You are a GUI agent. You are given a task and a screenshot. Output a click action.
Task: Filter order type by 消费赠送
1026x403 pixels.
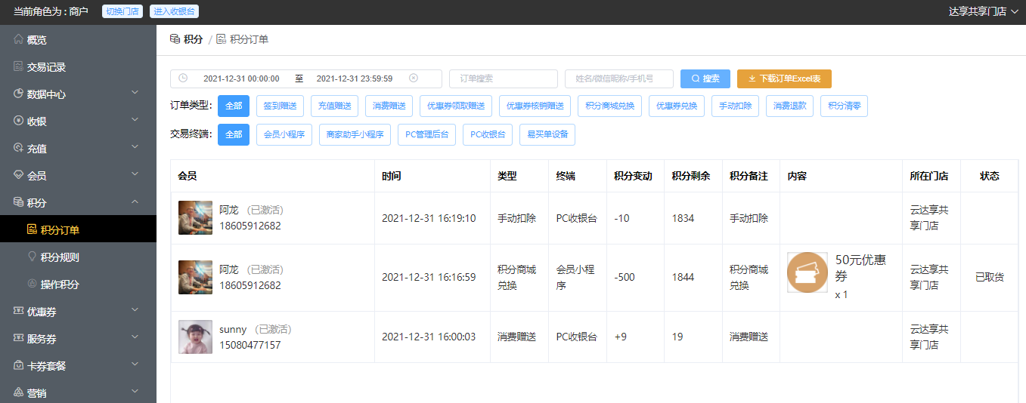click(x=389, y=106)
